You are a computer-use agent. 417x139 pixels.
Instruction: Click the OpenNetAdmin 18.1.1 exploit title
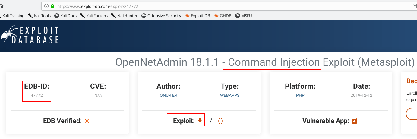(x=265, y=62)
